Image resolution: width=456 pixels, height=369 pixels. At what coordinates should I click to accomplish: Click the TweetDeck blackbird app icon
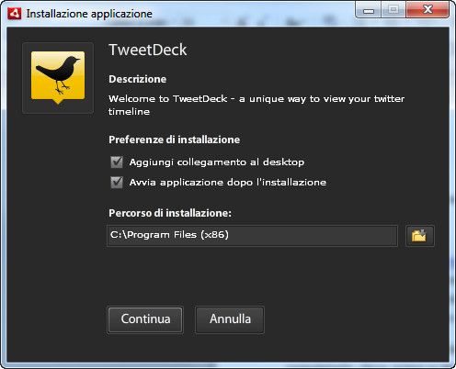point(58,78)
